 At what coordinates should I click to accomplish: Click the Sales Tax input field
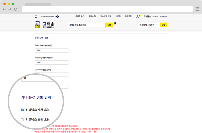click(52, 50)
